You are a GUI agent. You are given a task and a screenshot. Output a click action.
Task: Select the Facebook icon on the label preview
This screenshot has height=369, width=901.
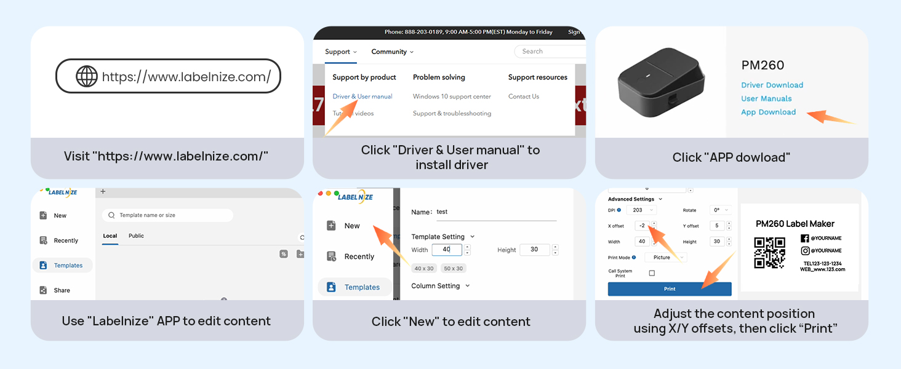tap(804, 238)
